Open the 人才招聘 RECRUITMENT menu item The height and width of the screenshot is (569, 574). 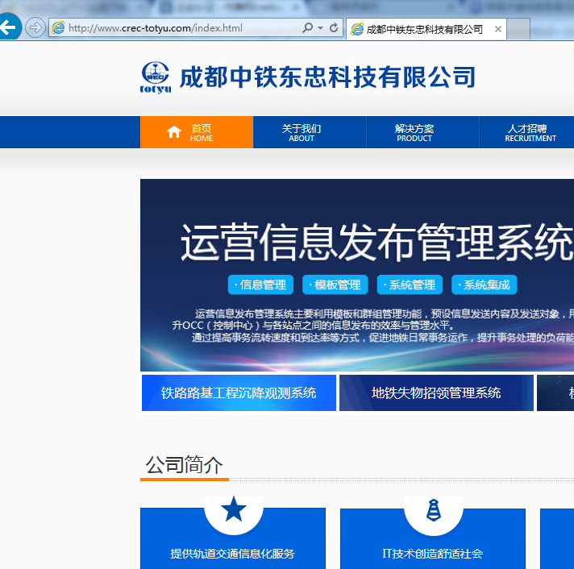526,132
